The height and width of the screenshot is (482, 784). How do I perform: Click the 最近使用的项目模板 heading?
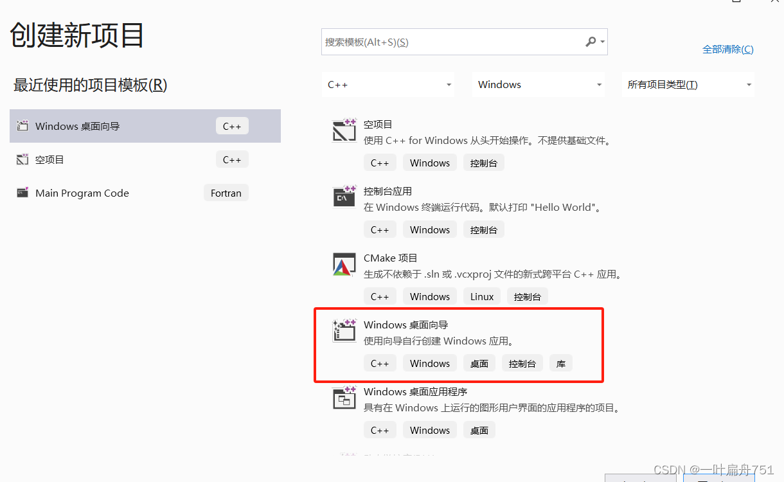[x=91, y=85]
